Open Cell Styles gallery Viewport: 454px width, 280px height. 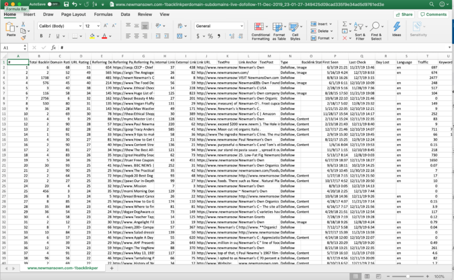[295, 31]
